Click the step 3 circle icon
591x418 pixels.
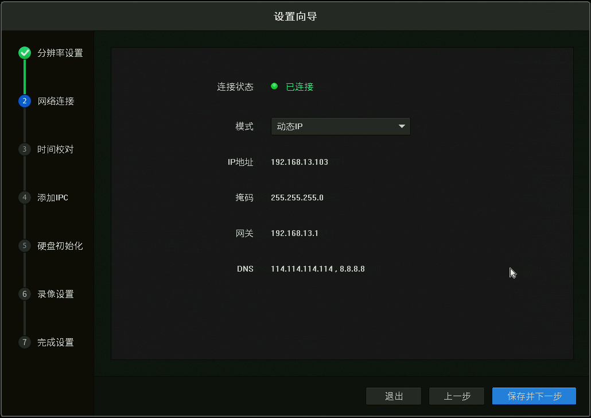[24, 149]
